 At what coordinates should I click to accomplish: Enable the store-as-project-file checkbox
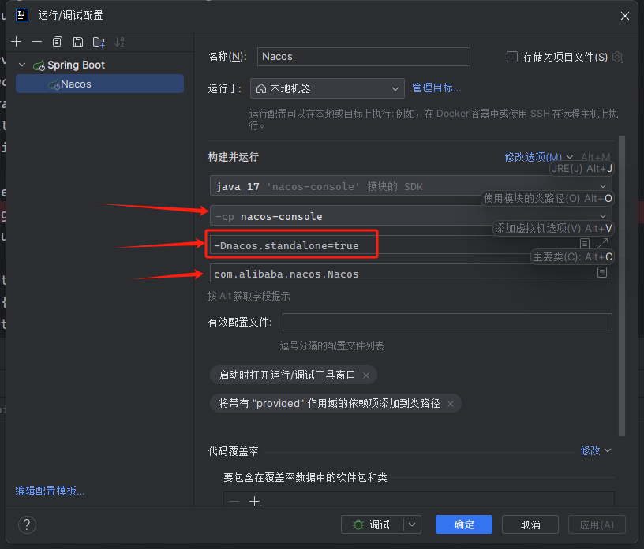click(x=511, y=57)
